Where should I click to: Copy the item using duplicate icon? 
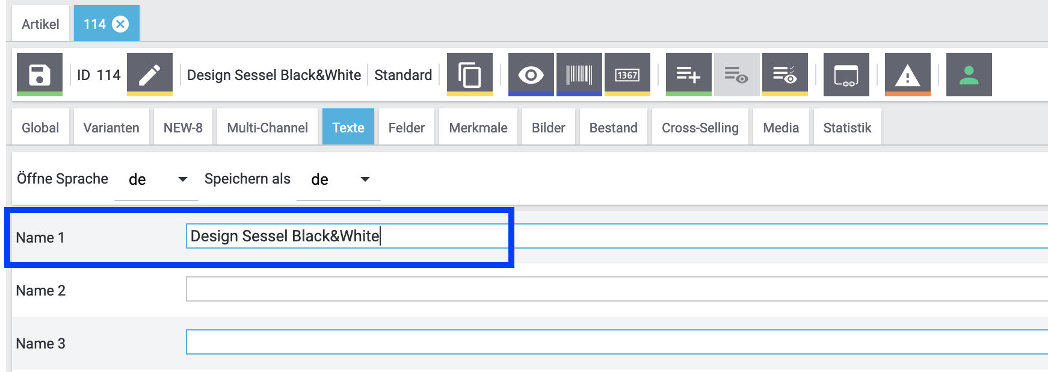click(x=470, y=75)
